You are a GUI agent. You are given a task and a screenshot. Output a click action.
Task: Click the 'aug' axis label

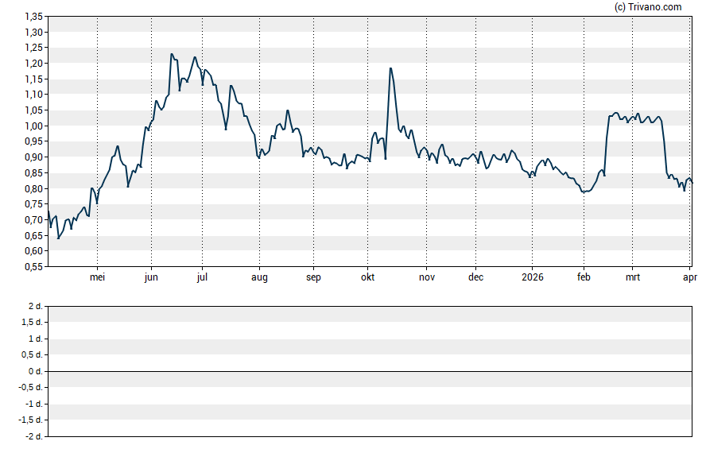point(259,277)
